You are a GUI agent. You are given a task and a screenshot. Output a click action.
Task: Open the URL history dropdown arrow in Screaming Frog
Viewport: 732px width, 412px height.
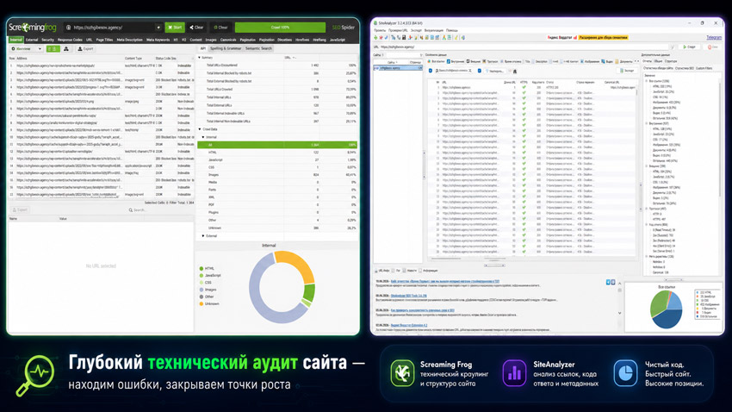click(158, 28)
